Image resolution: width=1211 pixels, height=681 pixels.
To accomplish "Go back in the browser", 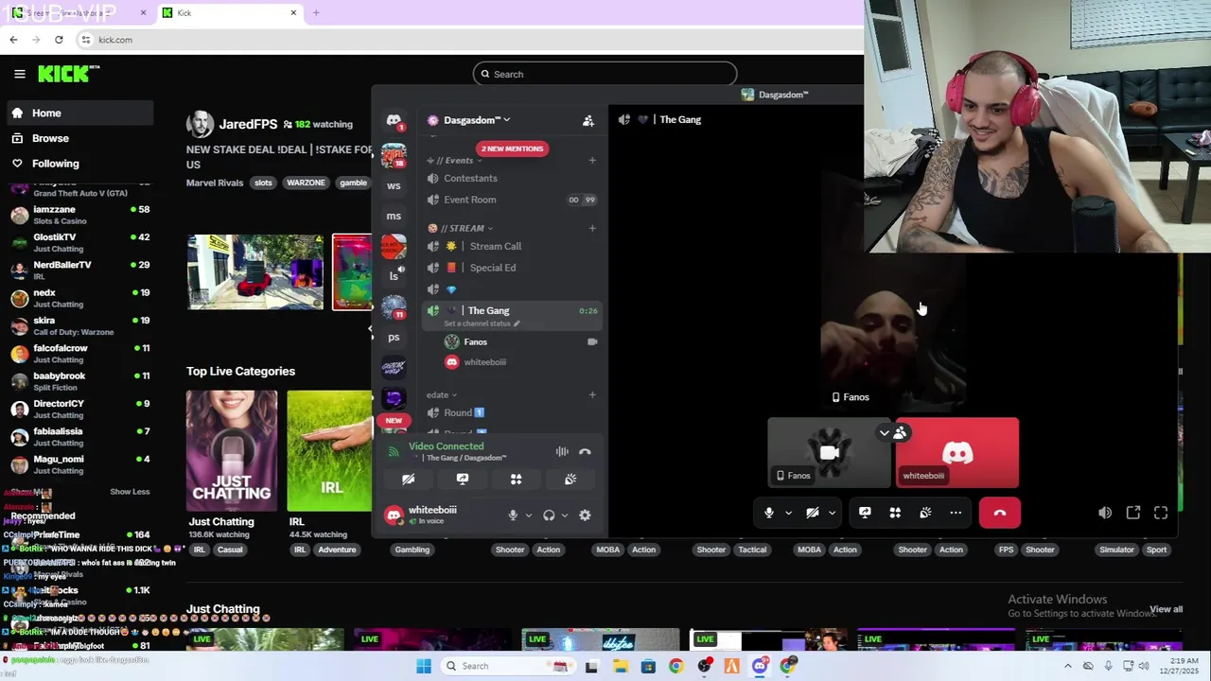I will tap(13, 40).
